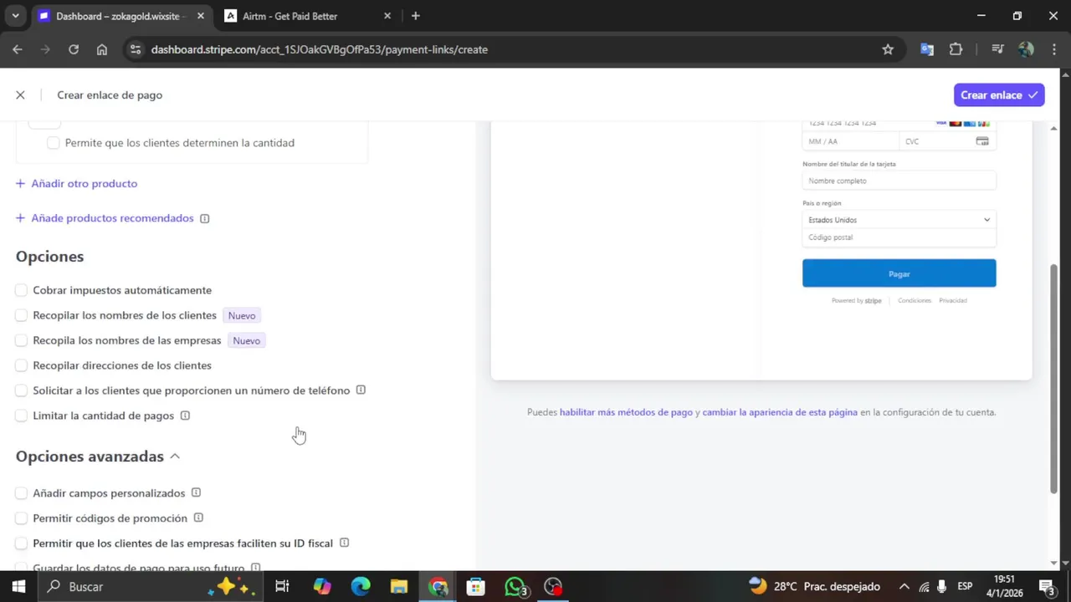The image size is (1071, 602).
Task: Open the Chrome profile avatar
Action: tap(1026, 49)
